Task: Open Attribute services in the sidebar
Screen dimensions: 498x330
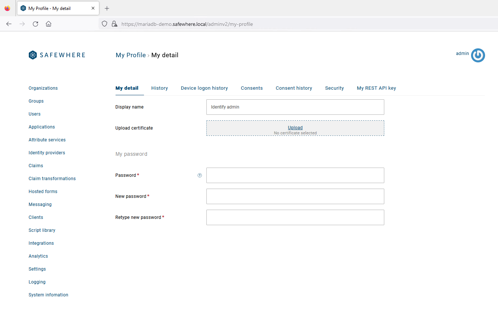Action: 47,140
